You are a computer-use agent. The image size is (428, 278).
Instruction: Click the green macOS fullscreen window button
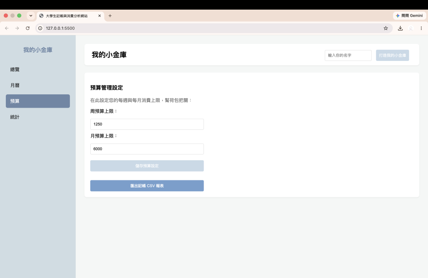tap(19, 15)
